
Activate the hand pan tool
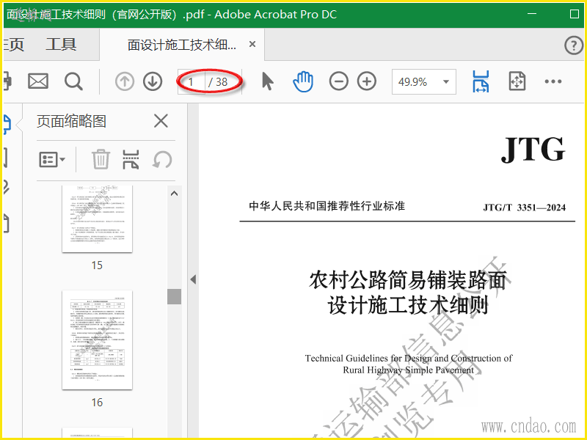303,81
